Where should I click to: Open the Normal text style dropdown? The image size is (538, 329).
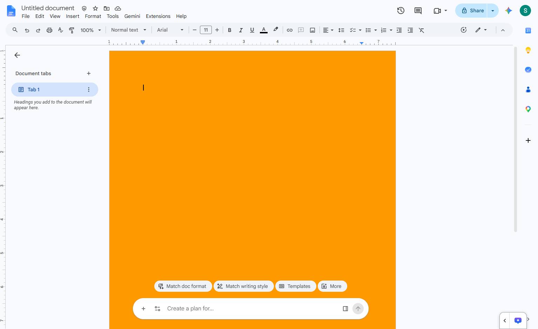coord(129,30)
